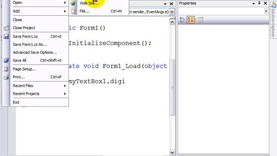The width and height of the screenshot is (277, 156).
Task: Click the editor scroll up arrow
Action: pyautogui.click(x=172, y=22)
